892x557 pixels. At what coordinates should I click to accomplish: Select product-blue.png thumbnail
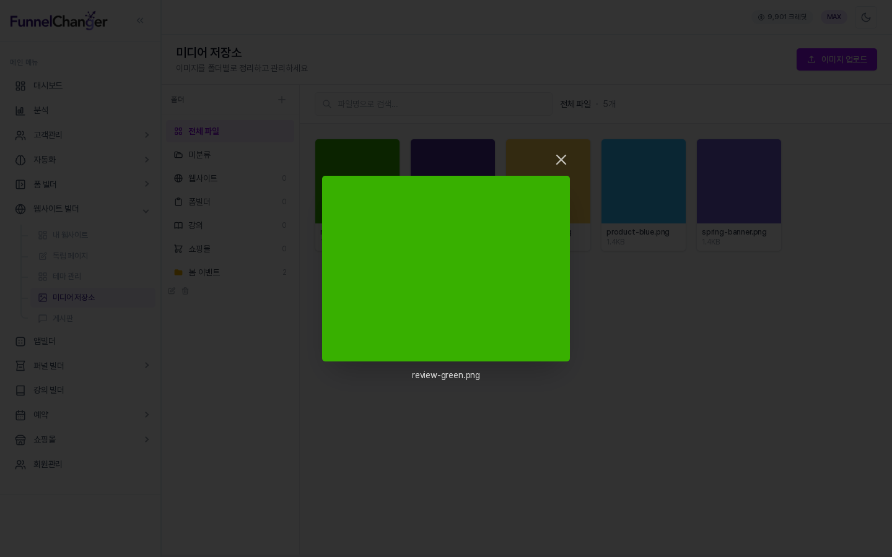coord(644,181)
